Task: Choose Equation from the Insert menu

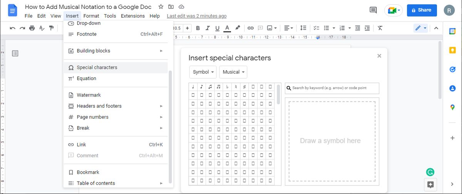Action: click(86, 78)
